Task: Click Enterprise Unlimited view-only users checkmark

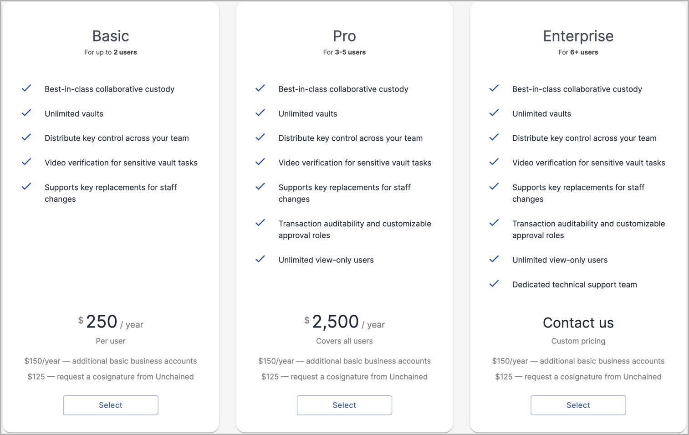Action: [494, 259]
